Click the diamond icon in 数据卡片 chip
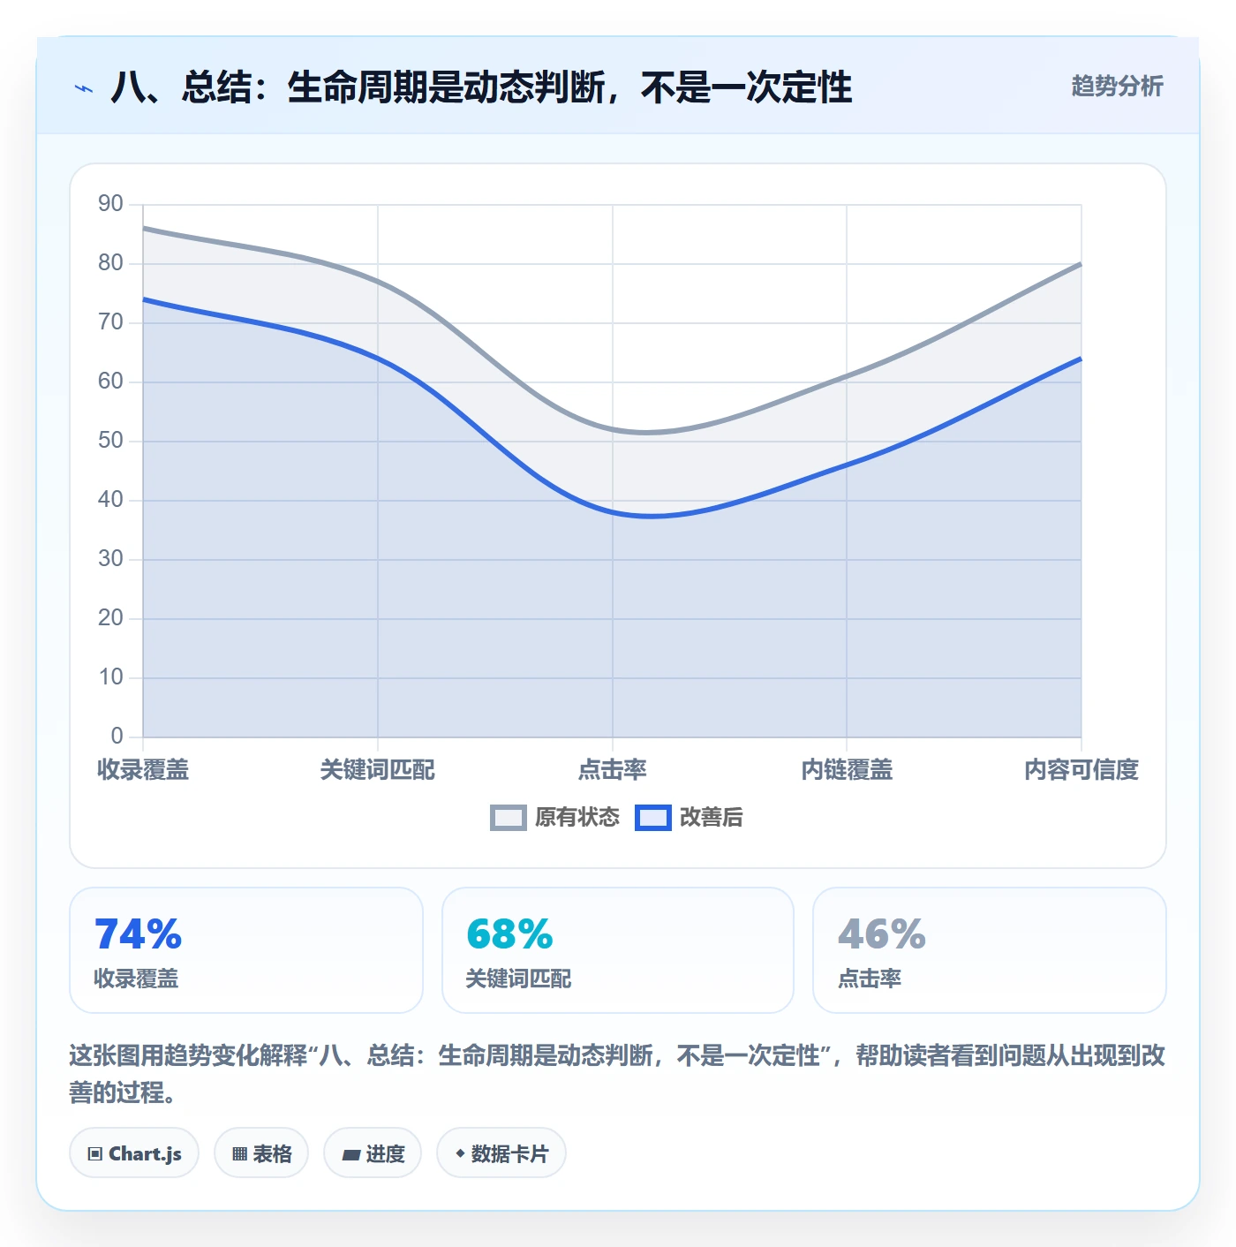 (x=460, y=1153)
